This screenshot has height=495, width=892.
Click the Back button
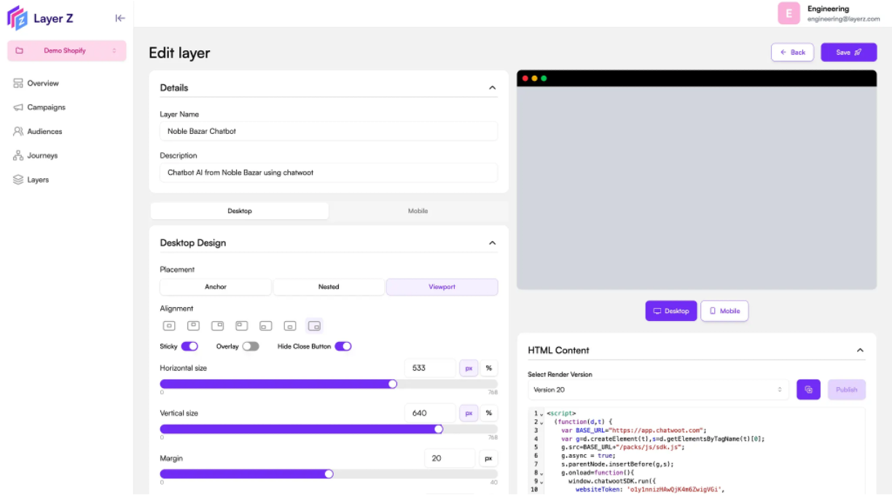pos(792,52)
